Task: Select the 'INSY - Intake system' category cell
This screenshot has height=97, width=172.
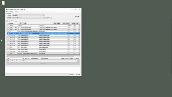Action: click(28, 47)
